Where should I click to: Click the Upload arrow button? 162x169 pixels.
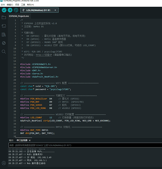coord(10,10)
